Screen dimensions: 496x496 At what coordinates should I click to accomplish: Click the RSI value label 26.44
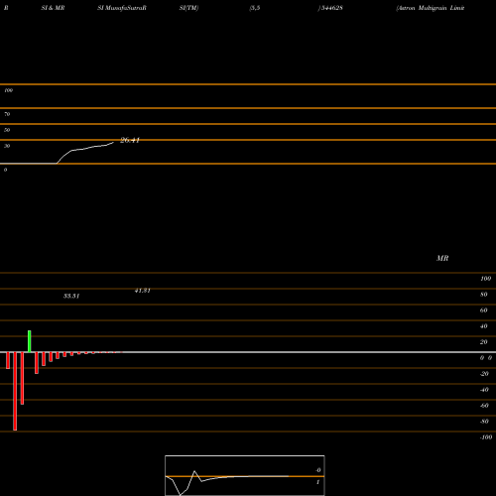point(130,140)
